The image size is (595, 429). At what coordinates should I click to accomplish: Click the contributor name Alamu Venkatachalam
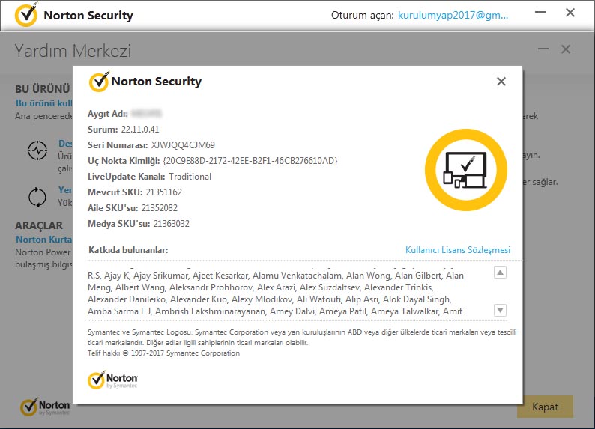pos(297,276)
